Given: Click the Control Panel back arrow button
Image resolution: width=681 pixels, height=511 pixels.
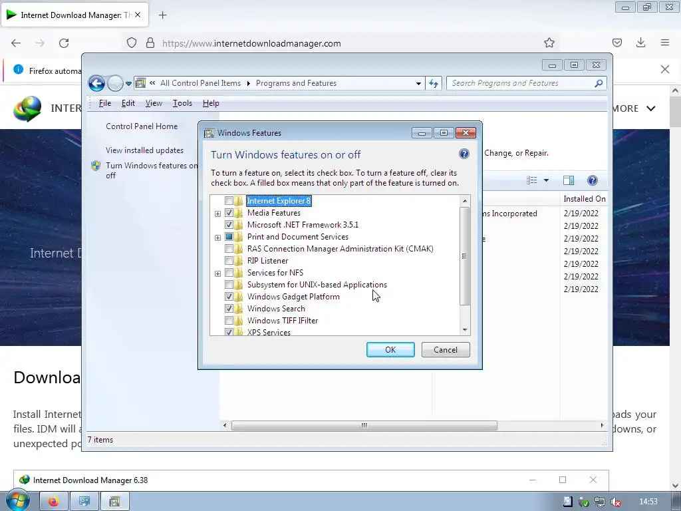Looking at the screenshot, I should tap(96, 83).
